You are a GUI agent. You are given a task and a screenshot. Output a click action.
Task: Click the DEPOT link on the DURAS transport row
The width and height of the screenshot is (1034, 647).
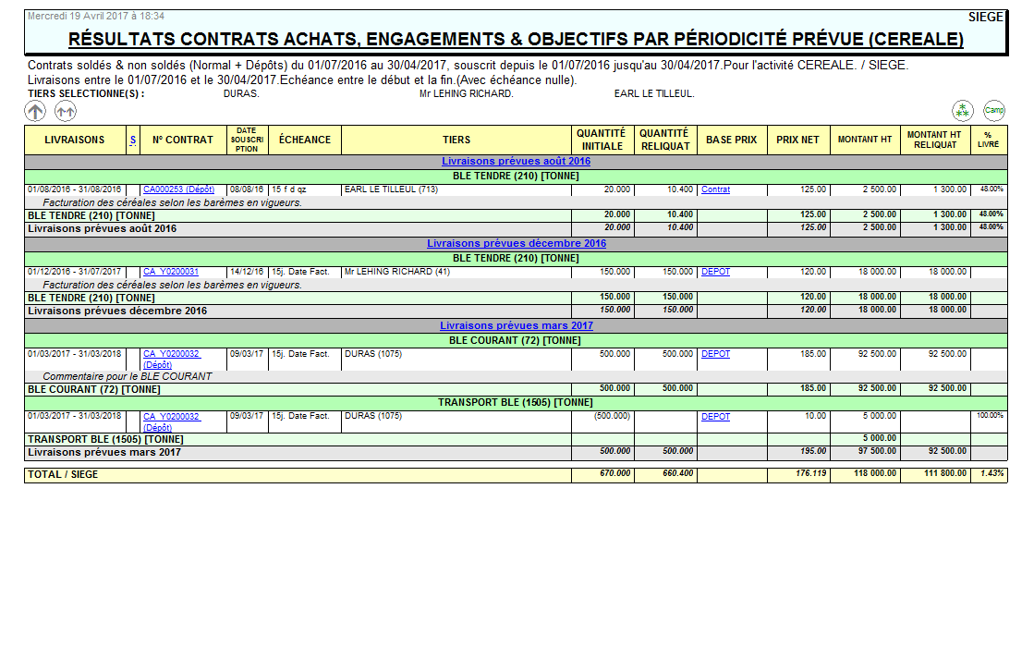point(713,416)
